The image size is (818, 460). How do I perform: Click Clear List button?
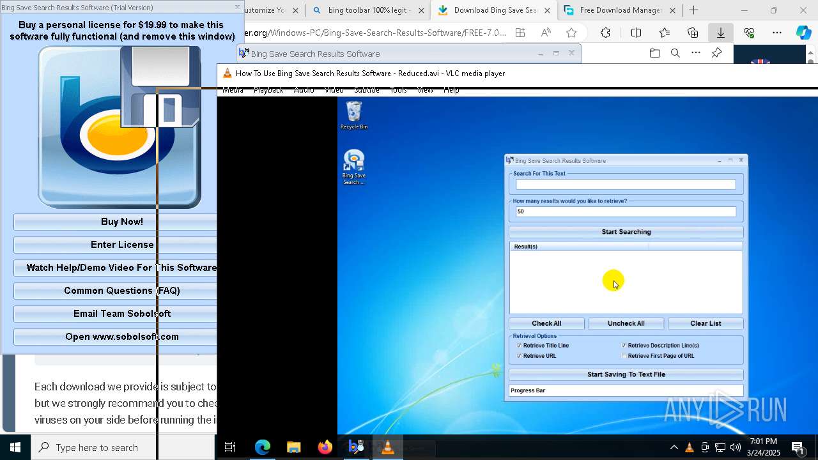(706, 323)
